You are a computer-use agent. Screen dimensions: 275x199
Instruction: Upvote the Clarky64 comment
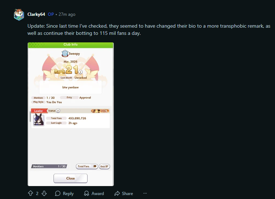[31, 193]
